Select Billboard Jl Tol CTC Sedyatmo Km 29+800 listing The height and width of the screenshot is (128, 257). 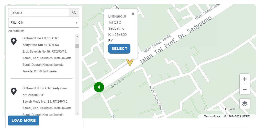pos(45,91)
